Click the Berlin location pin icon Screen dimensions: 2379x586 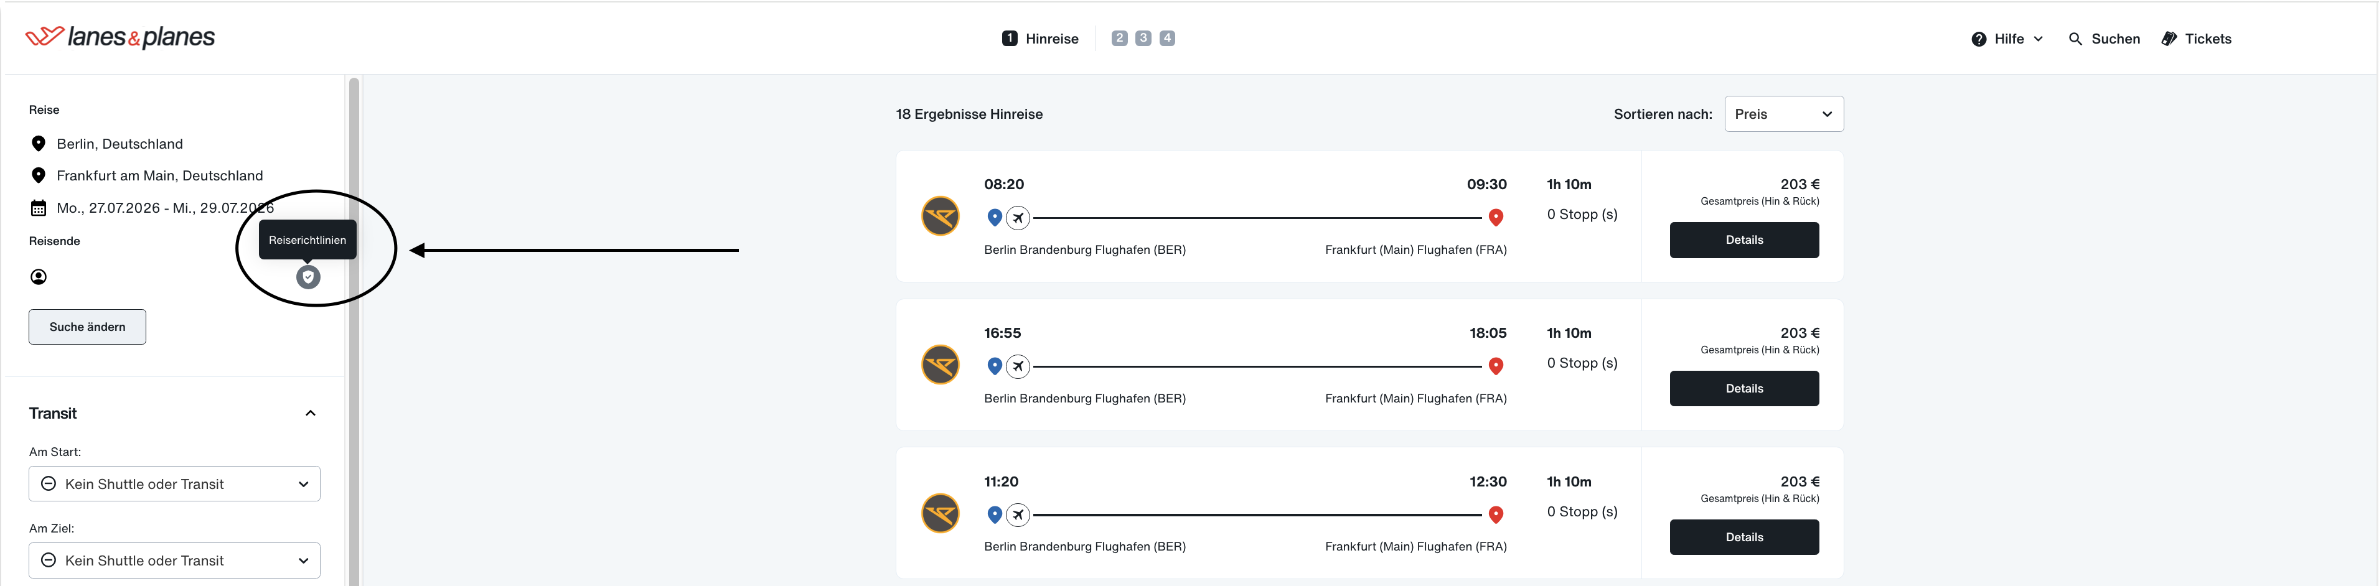(x=39, y=144)
